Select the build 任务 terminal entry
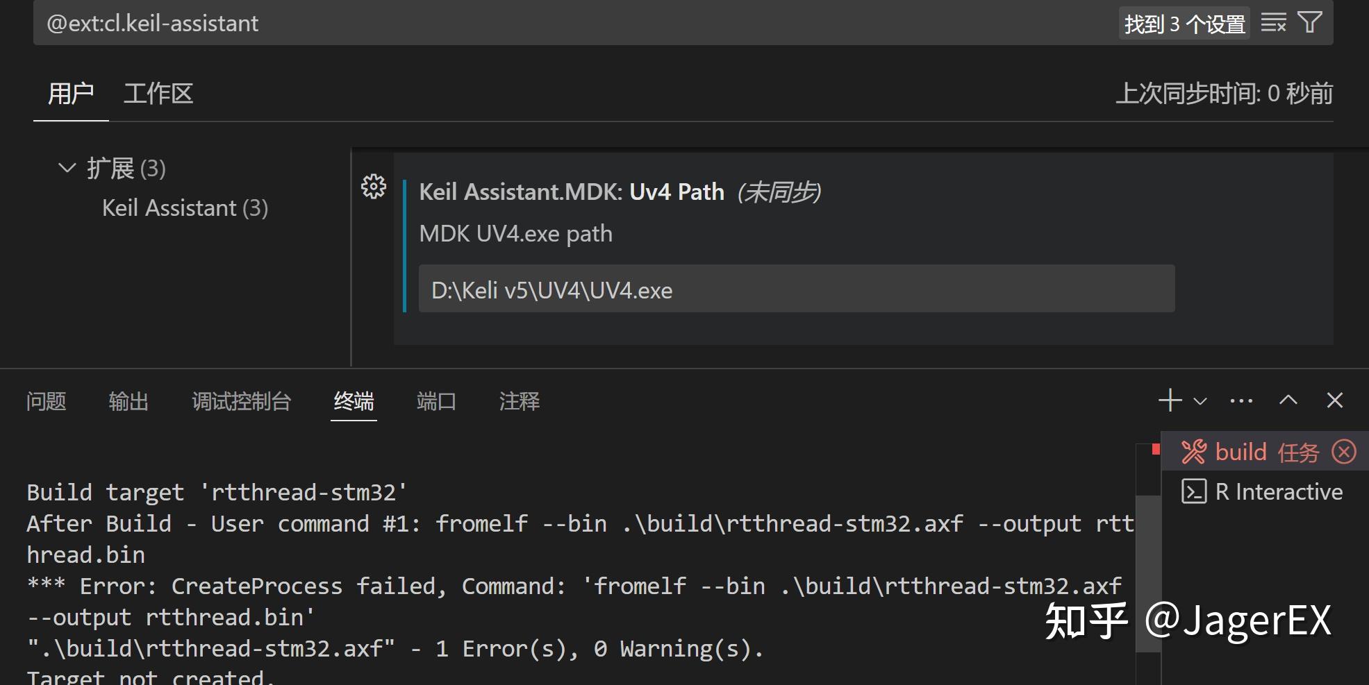The width and height of the screenshot is (1369, 685). tap(1266, 452)
